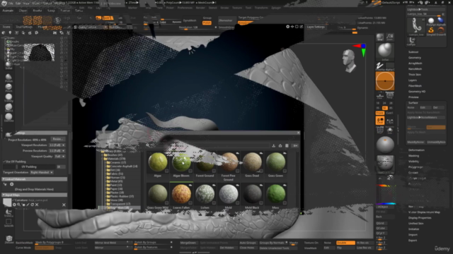Screen dimensions: 453x254
Task: Open the Alpha Off selector
Action: point(390,66)
